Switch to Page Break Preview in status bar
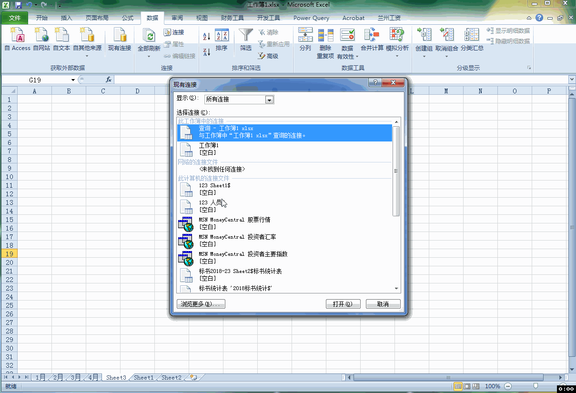 pyautogui.click(x=476, y=386)
